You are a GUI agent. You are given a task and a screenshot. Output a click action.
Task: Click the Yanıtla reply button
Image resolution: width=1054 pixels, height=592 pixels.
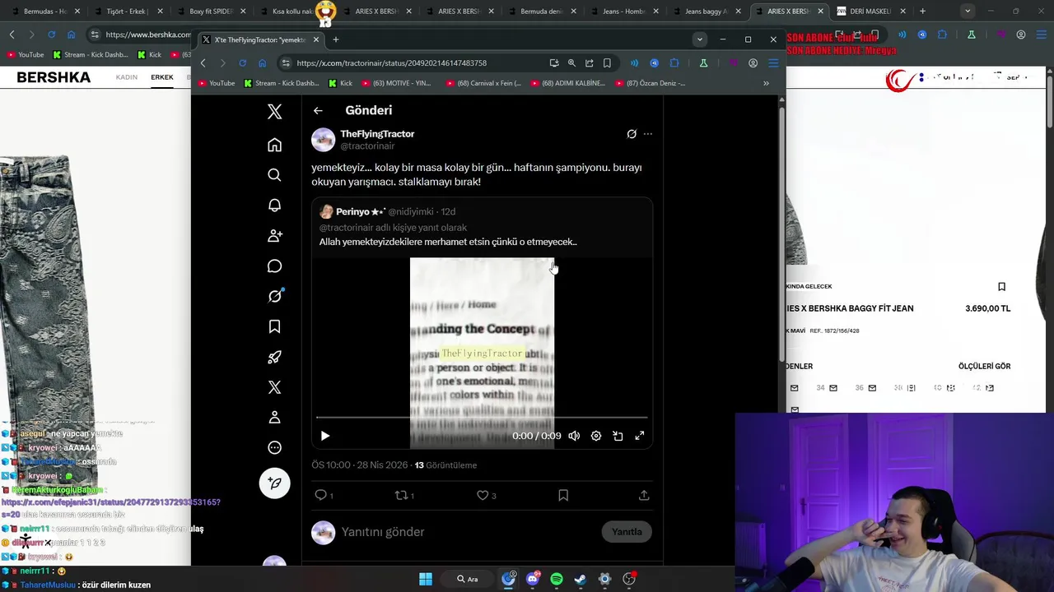tap(627, 532)
